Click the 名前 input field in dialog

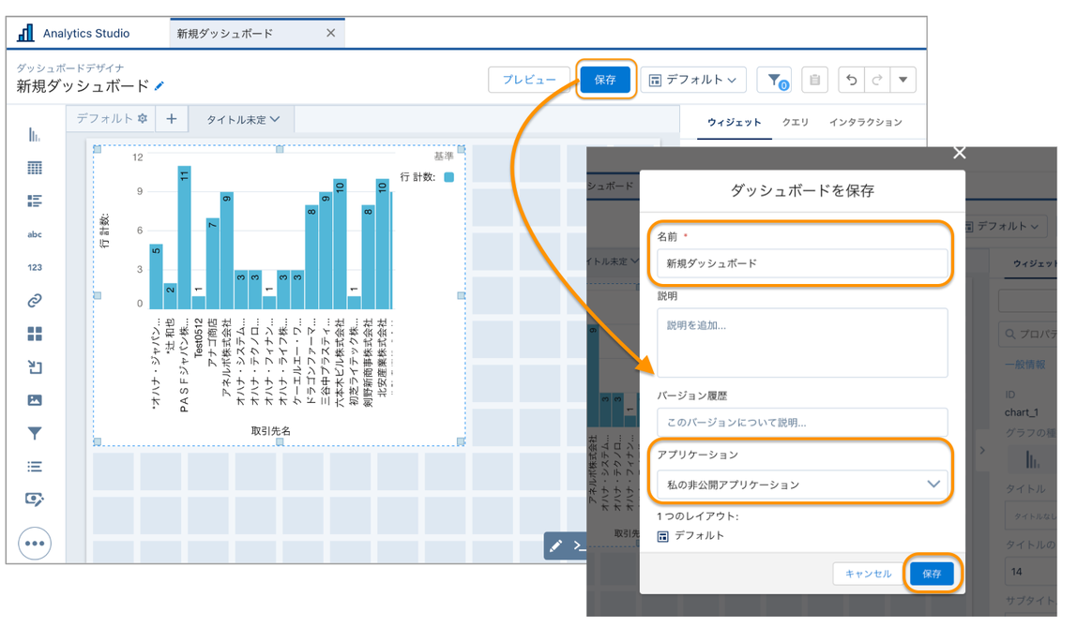(802, 263)
